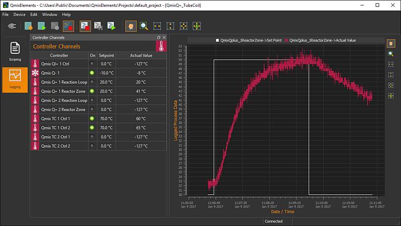Viewport: 401px width, 226px height.
Task: Click the Setpoint column header
Action: coord(107,55)
